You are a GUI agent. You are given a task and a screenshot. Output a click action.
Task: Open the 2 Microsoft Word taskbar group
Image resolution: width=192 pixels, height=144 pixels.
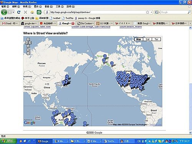[94, 141]
